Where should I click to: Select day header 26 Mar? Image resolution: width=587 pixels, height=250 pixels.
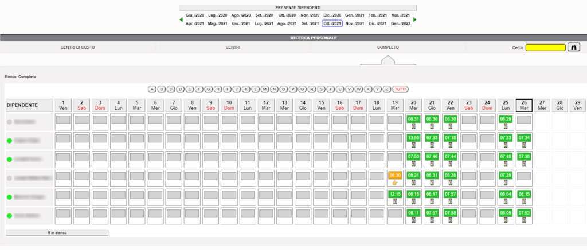(x=524, y=105)
